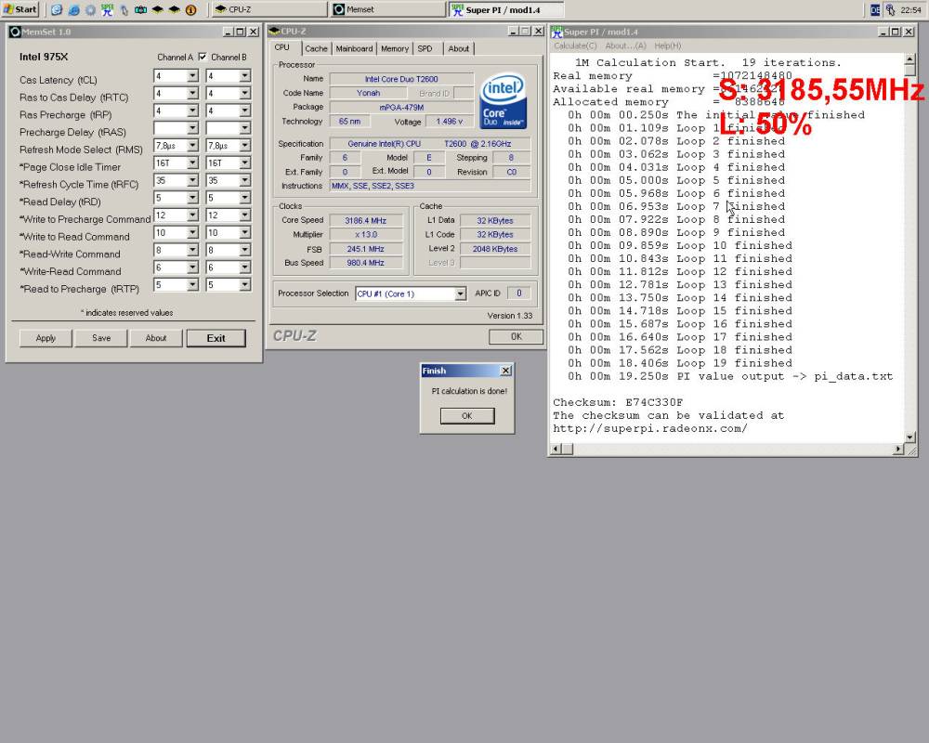Expand the Read Delay (tRD) Channel B dropdown
This screenshot has width=929, height=743.
(x=244, y=197)
